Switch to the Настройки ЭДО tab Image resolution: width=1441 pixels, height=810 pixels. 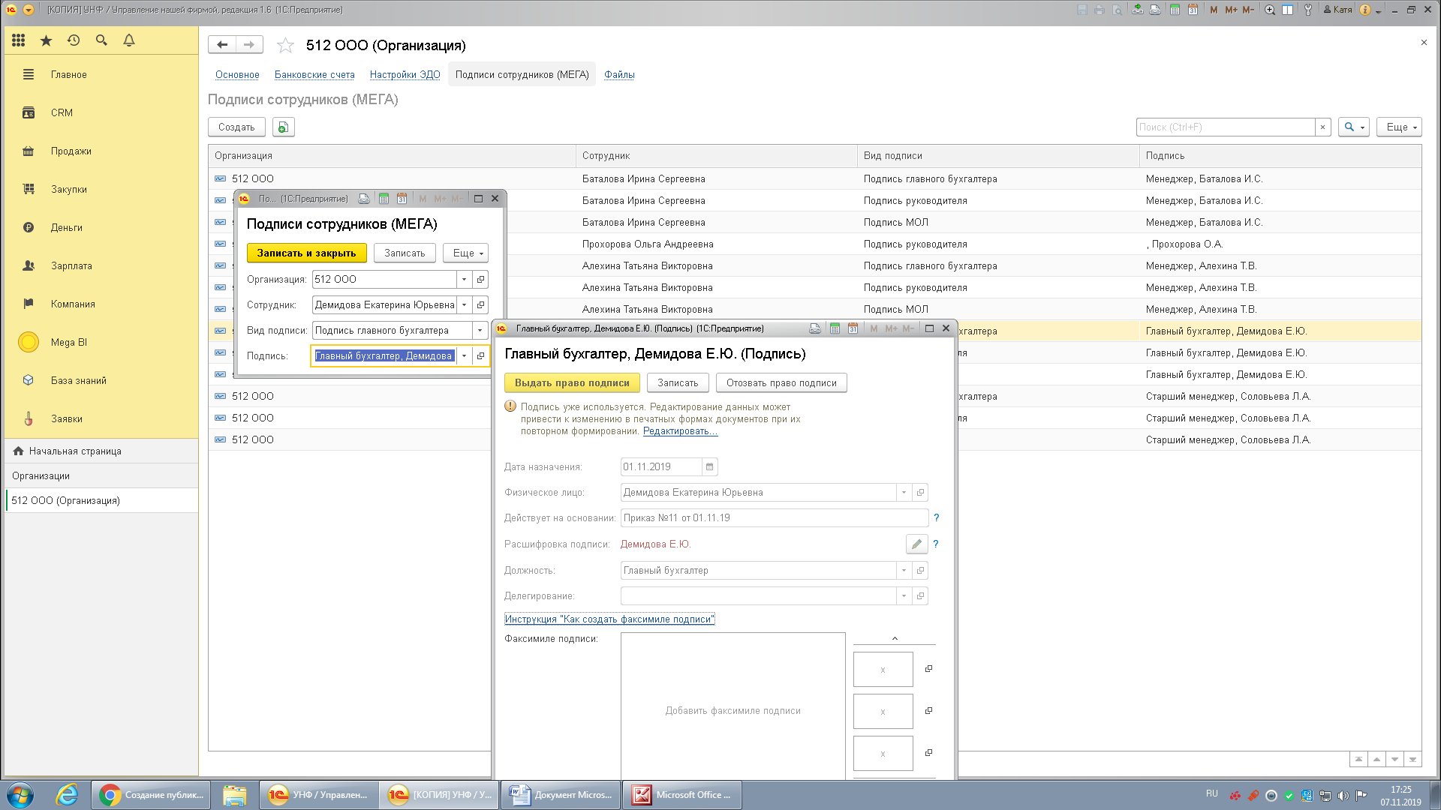[405, 74]
